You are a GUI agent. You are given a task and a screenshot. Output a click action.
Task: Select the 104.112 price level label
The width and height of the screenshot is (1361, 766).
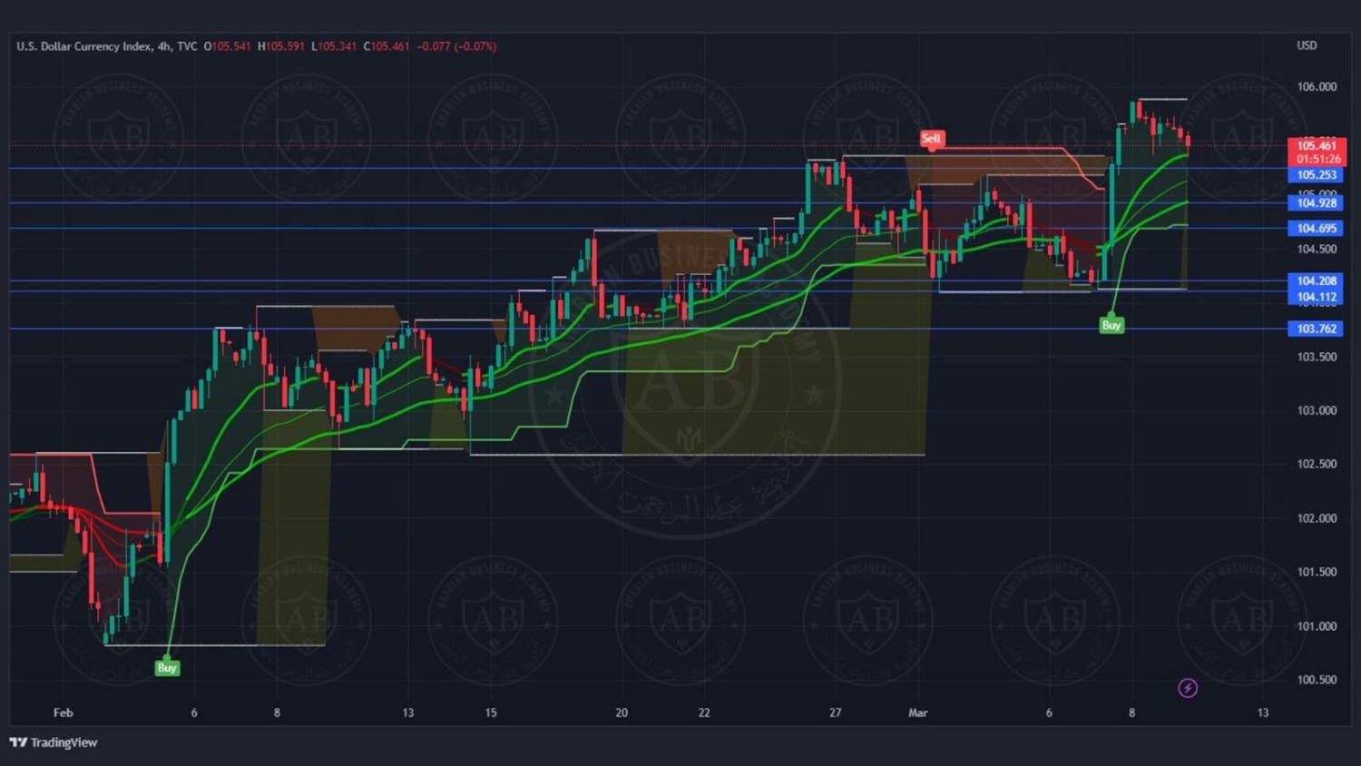point(1317,297)
